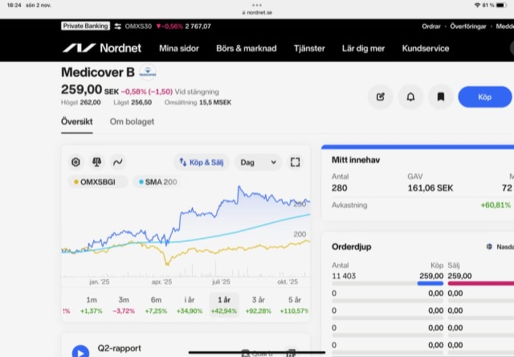514x357 pixels.
Task: Open the Ordrar link
Action: point(431,27)
